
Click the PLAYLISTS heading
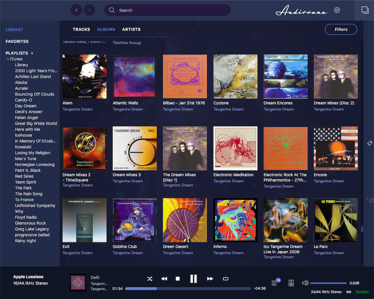17,53
